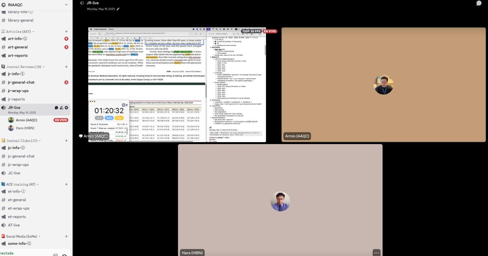Click invite people icon on JR-live
Viewport: 488px width, 256px height.
(61, 108)
